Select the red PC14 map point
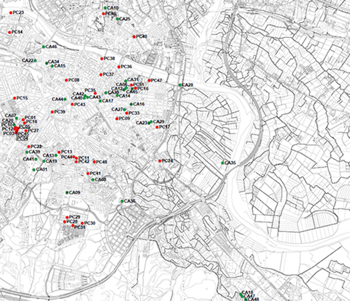The width and height of the screenshot is (350, 301). 10,32
